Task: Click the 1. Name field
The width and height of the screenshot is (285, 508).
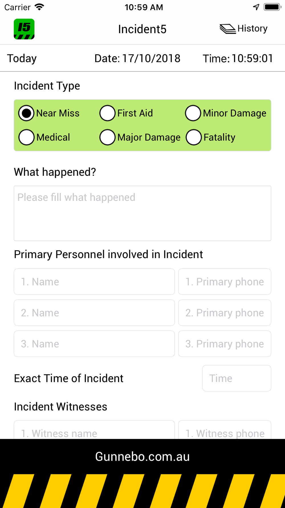Action: [94, 282]
